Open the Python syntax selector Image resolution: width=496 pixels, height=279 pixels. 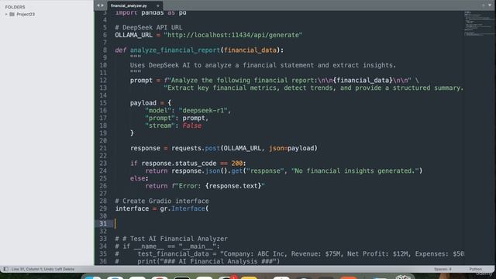point(475,269)
